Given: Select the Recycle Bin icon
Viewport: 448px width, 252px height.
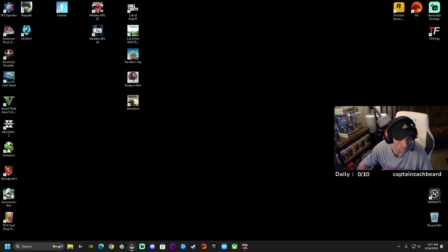Looking at the screenshot, I should click(x=434, y=219).
